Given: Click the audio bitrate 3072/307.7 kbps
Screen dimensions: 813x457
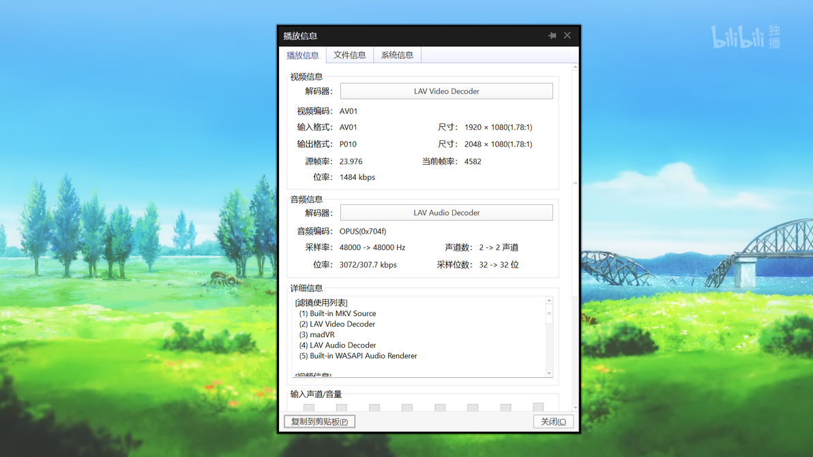Looking at the screenshot, I should [368, 265].
